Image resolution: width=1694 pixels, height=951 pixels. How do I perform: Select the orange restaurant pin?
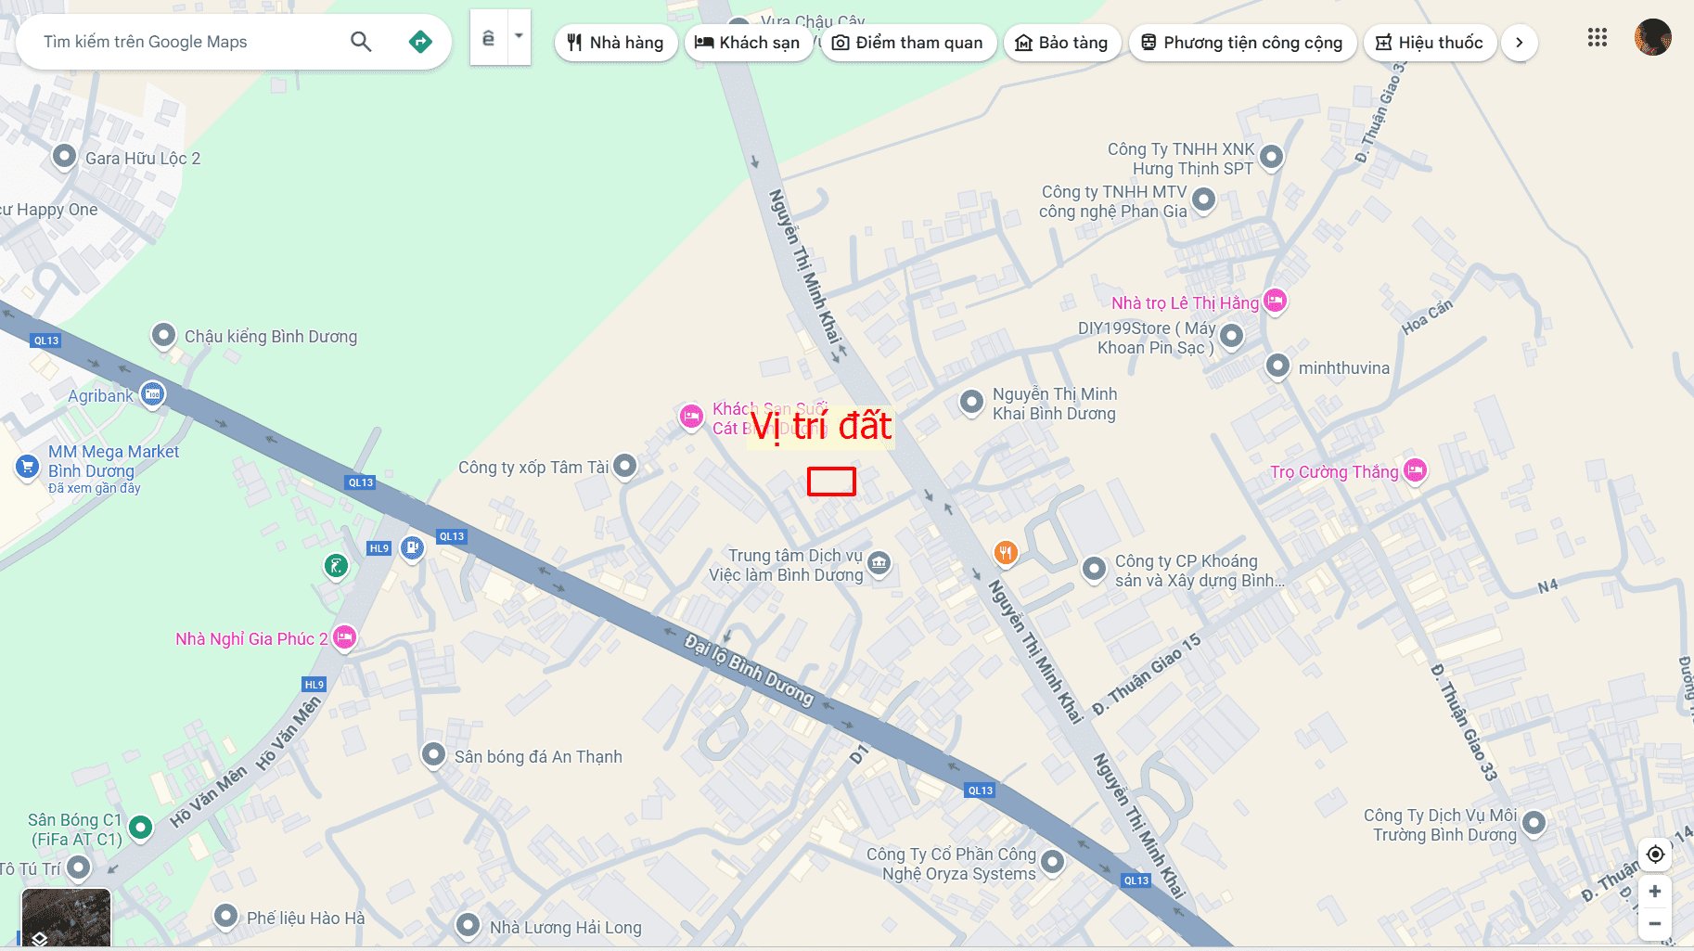coord(1006,553)
